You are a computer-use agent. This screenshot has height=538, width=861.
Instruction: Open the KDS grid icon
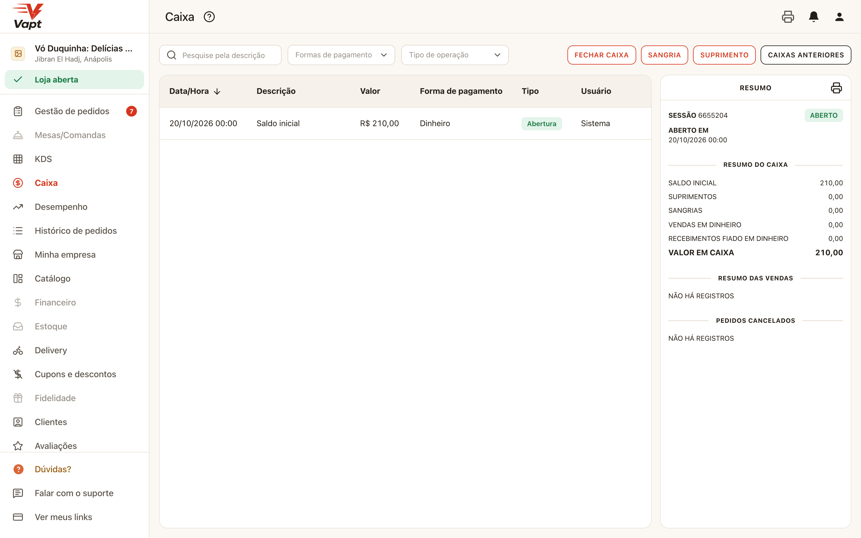tap(18, 159)
